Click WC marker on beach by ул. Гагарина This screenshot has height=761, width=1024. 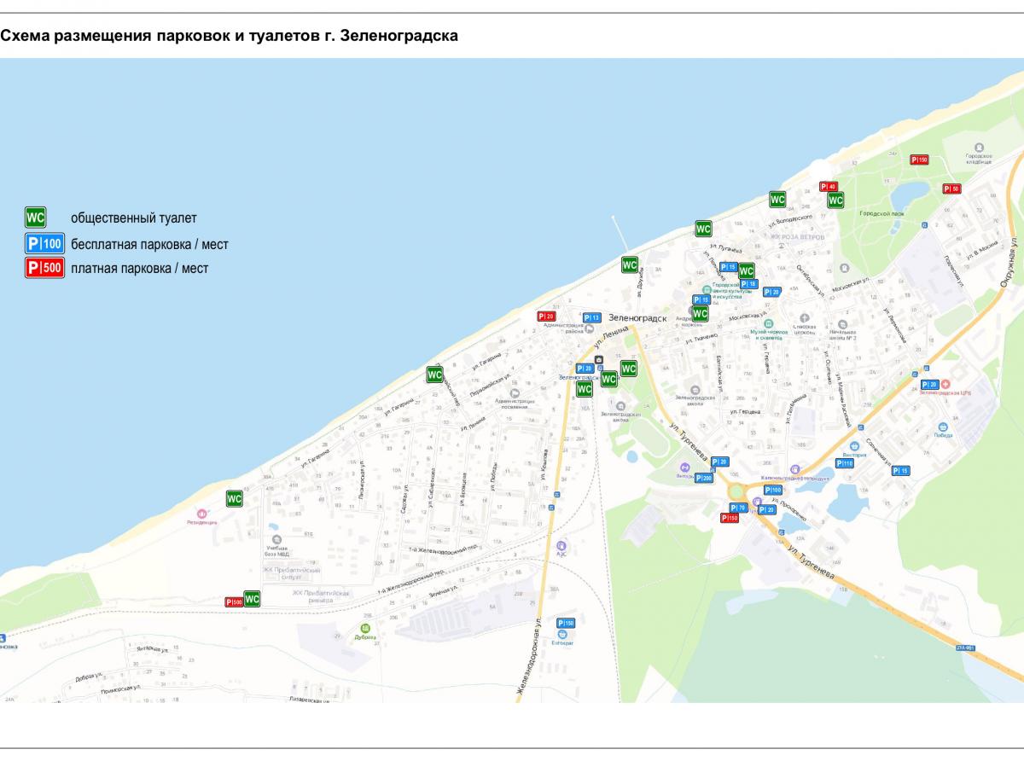coord(435,375)
